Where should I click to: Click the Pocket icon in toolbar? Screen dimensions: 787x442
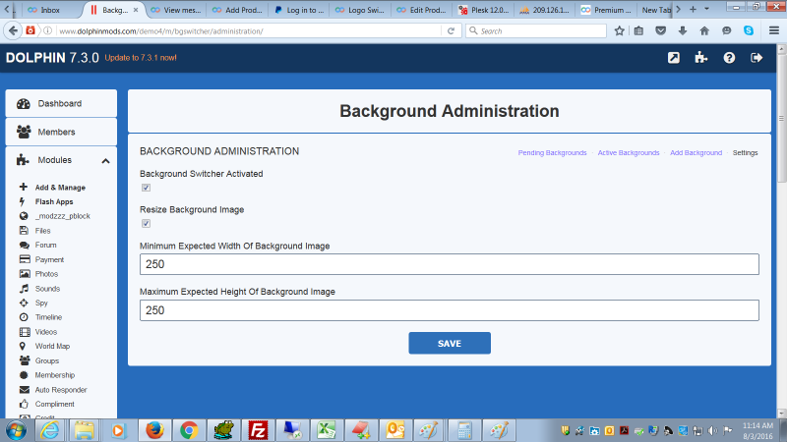660,31
